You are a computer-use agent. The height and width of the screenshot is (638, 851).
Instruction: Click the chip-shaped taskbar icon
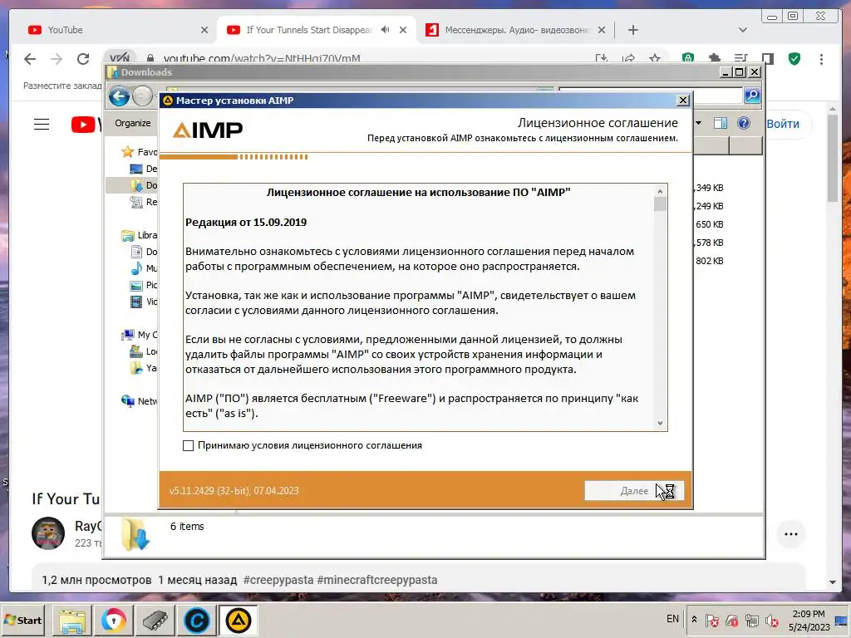pyautogui.click(x=155, y=621)
